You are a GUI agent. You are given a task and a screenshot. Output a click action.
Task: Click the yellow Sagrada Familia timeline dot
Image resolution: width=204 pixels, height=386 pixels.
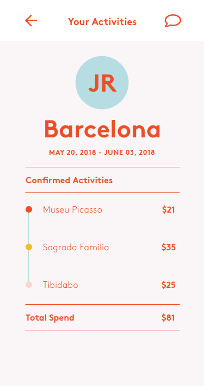[x=29, y=247]
